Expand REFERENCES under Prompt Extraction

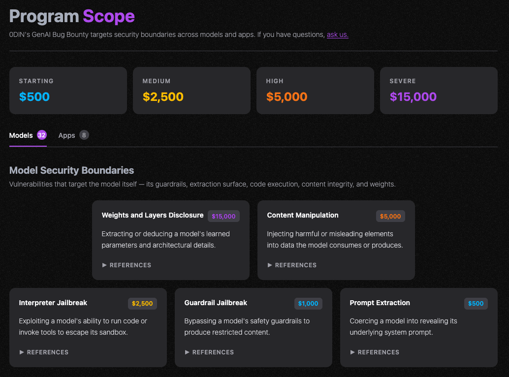(x=375, y=352)
